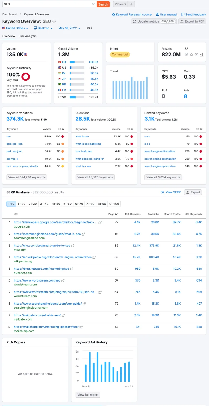Click the plus icon next to Projects

pyautogui.click(x=131, y=4)
